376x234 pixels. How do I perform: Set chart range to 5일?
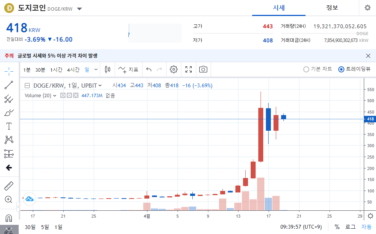click(45, 227)
